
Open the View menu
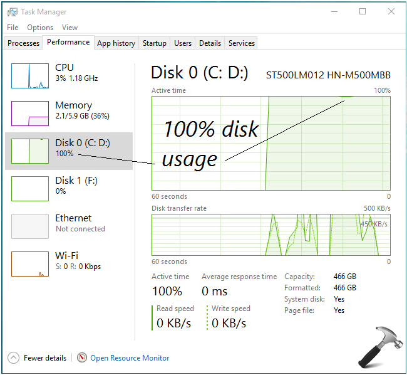[70, 28]
